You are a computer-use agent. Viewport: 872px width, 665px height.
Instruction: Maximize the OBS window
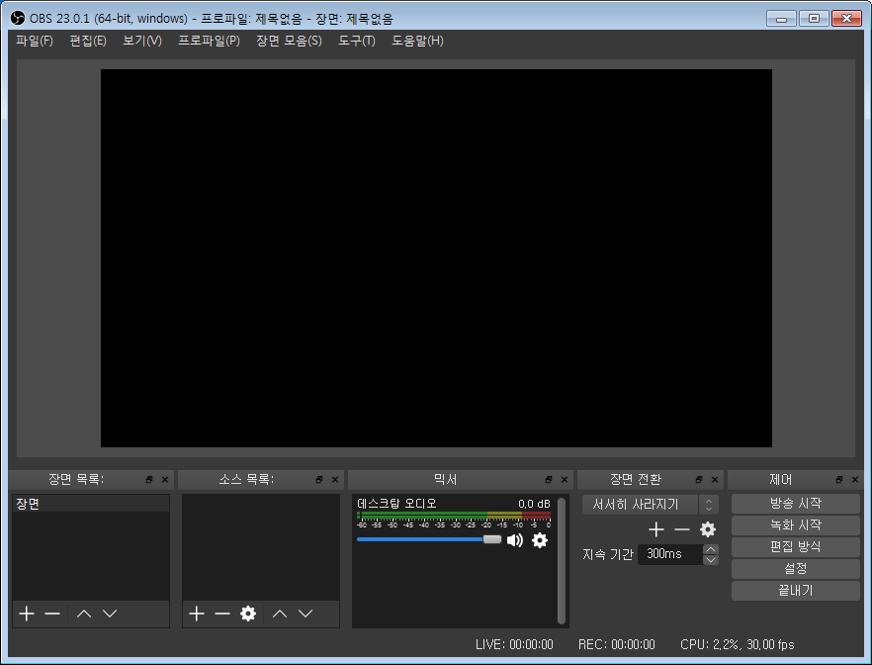814,19
